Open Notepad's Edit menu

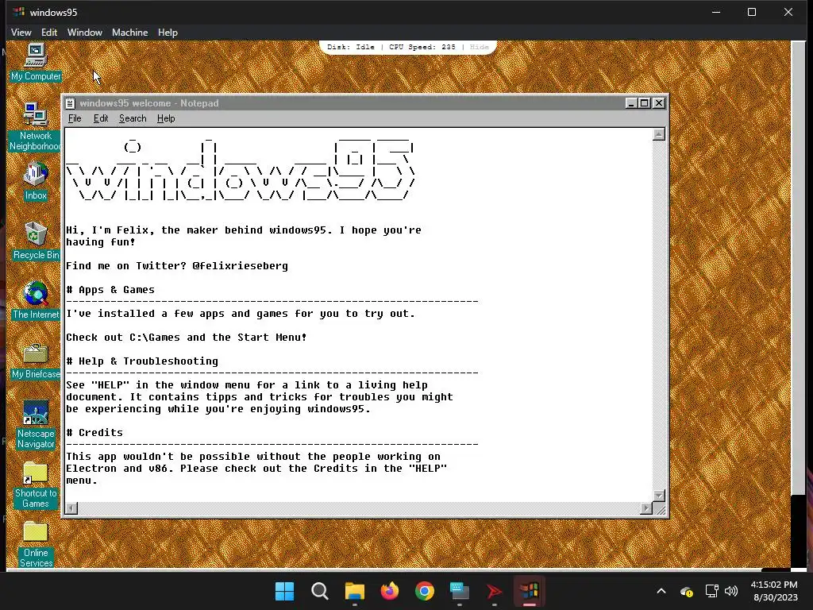pos(101,118)
